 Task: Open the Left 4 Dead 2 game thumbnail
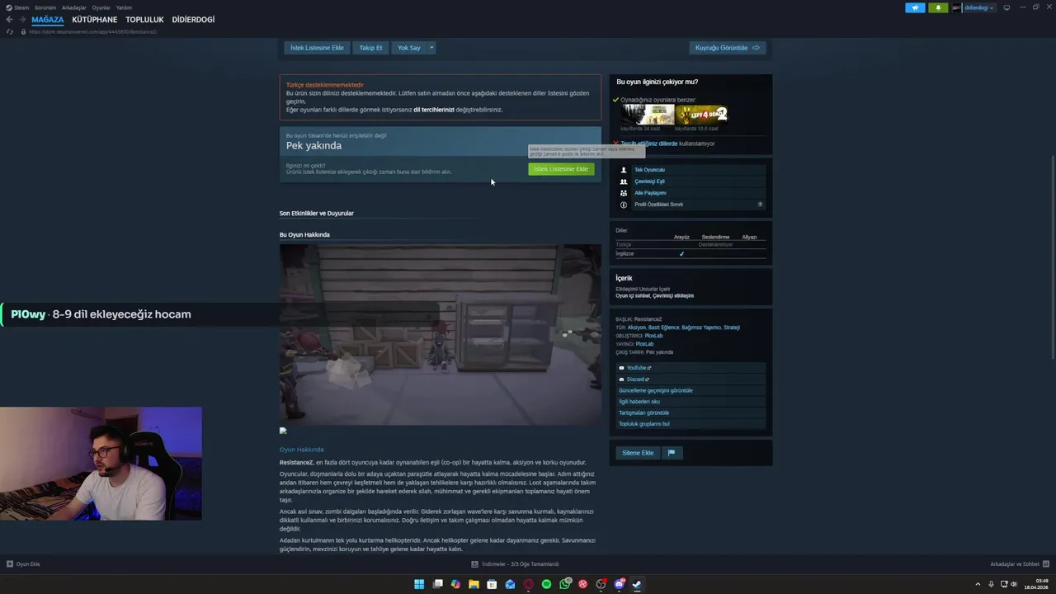point(701,115)
